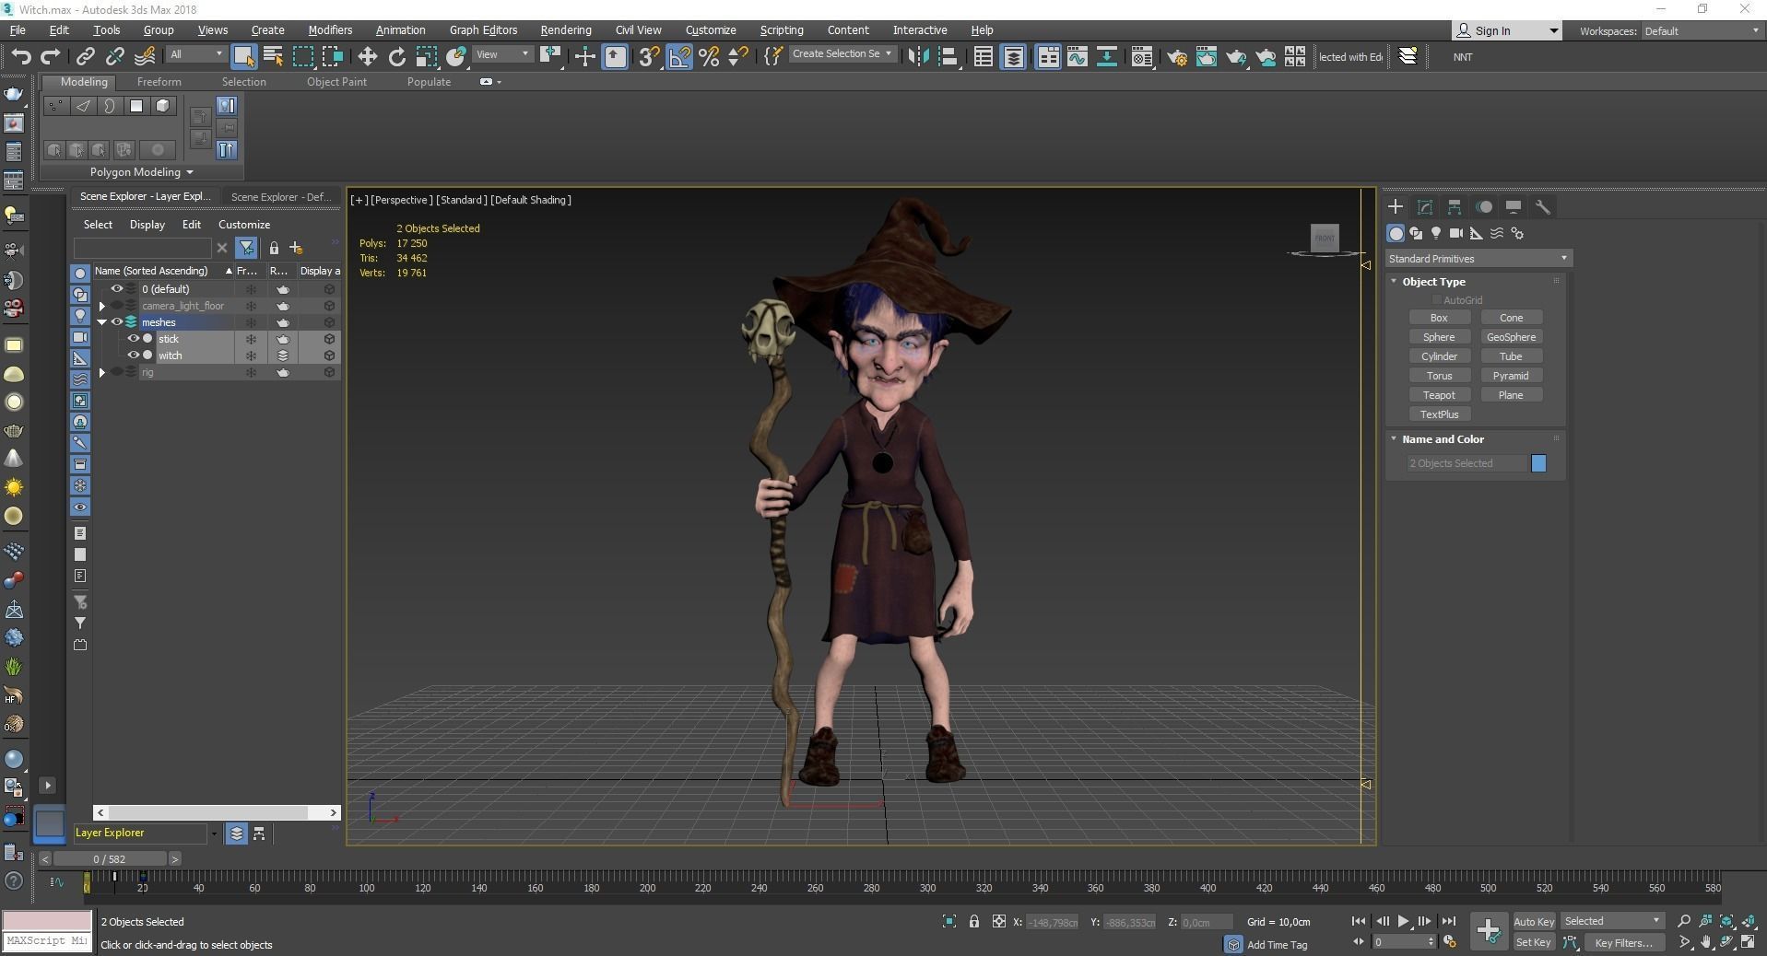Open Time Configuration icon
Screen dimensions: 1767x956
click(x=1449, y=942)
